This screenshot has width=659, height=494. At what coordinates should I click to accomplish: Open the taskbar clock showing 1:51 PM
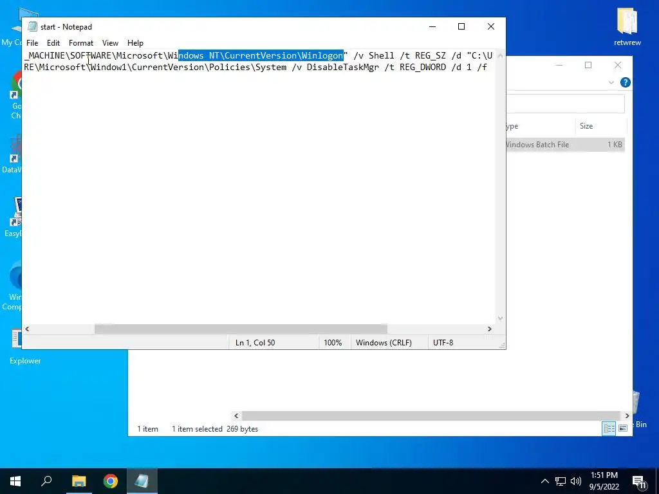coord(604,481)
